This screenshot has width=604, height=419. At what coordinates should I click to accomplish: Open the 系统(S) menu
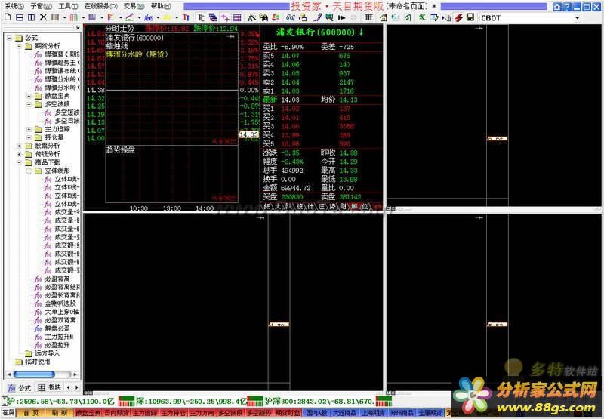click(x=14, y=6)
